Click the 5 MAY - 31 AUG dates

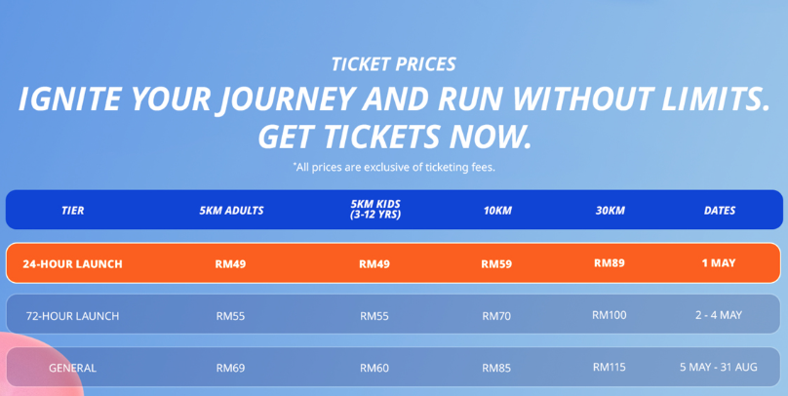click(719, 367)
